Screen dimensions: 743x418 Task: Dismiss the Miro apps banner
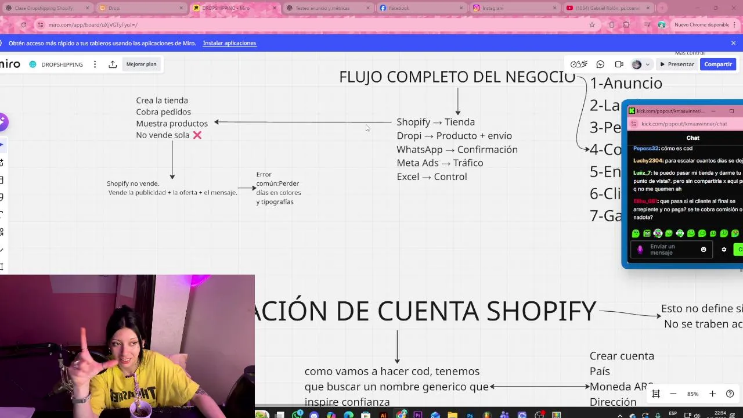tap(733, 43)
